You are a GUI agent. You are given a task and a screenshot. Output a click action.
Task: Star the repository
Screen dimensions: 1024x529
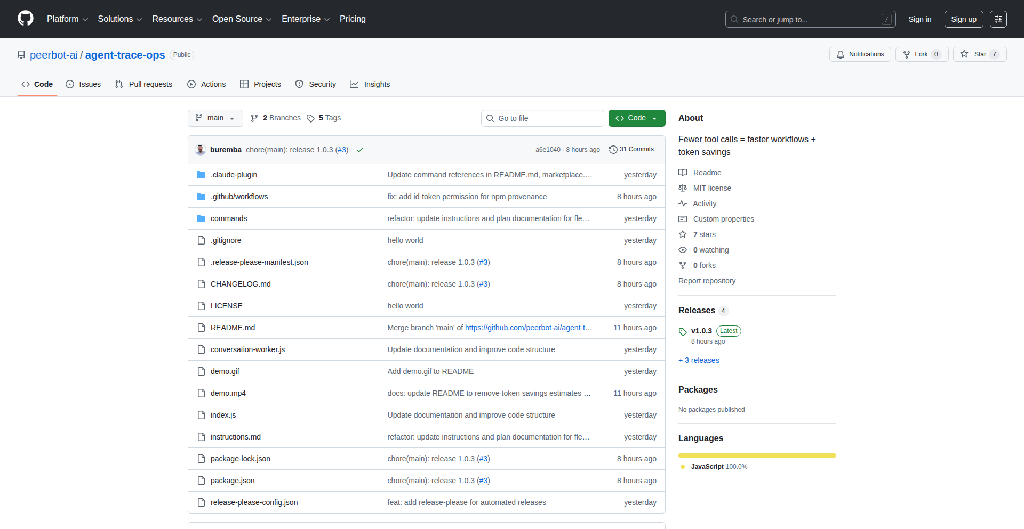pos(979,54)
